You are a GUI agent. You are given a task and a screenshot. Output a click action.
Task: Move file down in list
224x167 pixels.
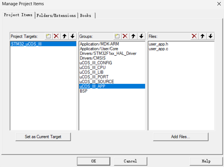[210, 36]
